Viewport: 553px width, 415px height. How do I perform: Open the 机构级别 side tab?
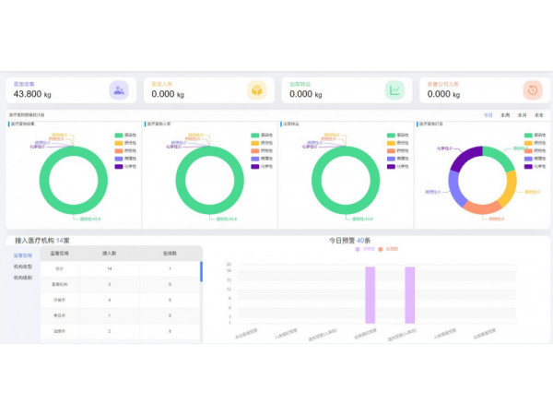point(22,277)
